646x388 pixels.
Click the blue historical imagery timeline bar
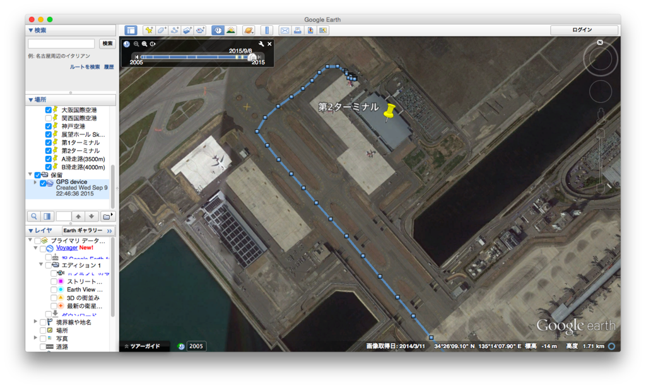(x=196, y=57)
